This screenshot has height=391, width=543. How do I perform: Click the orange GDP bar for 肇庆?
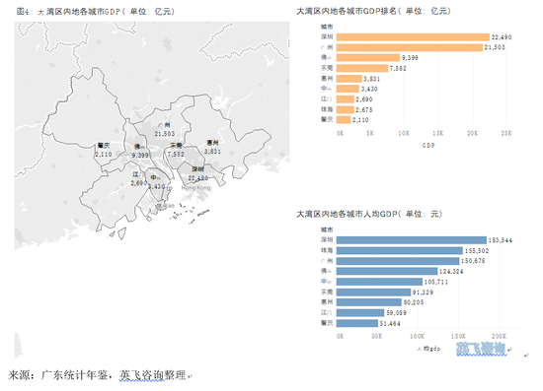pos(344,120)
